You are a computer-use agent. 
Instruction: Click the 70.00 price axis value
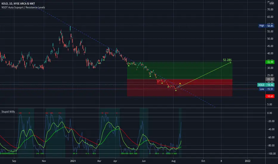click(x=270, y=10)
